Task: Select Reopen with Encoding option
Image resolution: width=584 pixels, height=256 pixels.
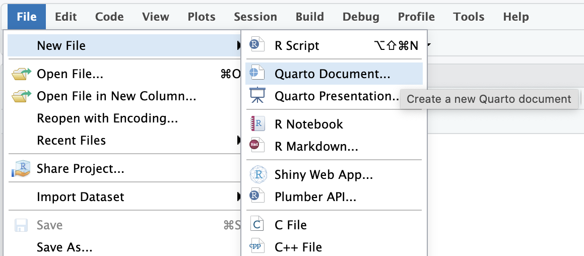Action: (x=107, y=118)
